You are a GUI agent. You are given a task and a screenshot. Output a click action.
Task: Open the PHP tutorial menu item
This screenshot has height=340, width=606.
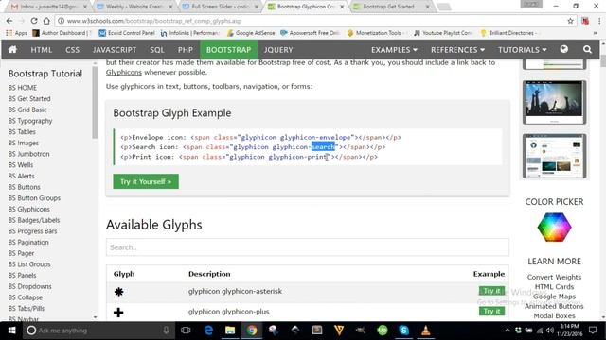(x=186, y=50)
